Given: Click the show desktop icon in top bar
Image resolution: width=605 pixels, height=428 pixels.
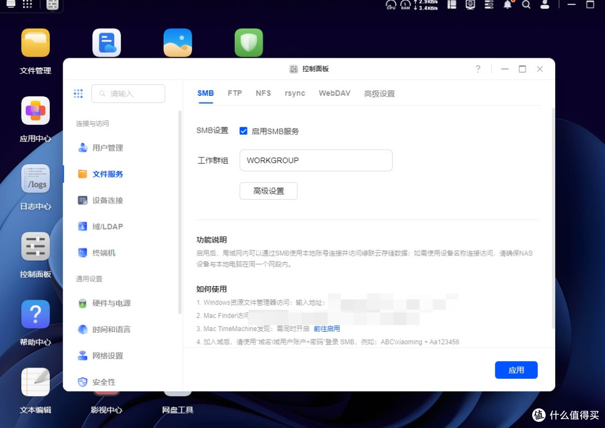Looking at the screenshot, I should (x=11, y=4).
